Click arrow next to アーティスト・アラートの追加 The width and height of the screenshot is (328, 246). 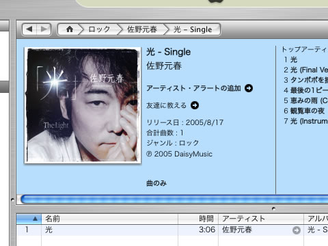click(249, 88)
